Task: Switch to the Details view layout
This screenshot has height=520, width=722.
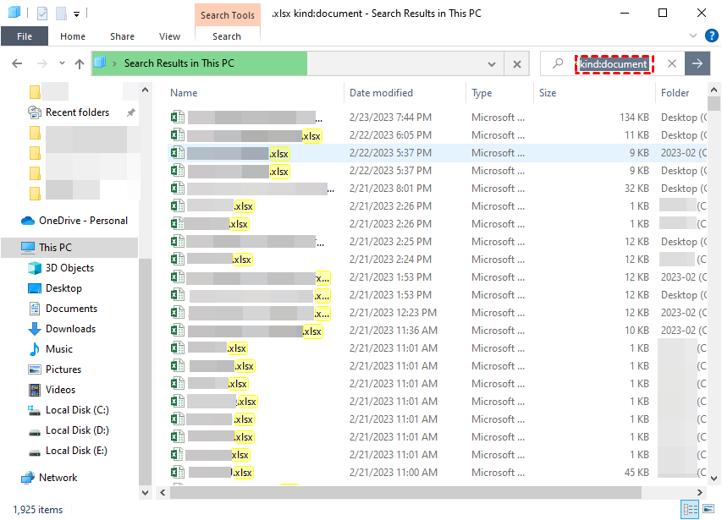Action: click(689, 509)
